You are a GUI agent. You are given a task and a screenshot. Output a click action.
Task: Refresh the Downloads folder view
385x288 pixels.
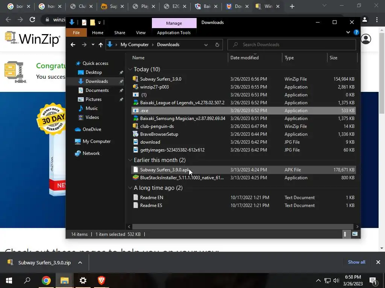(x=217, y=45)
